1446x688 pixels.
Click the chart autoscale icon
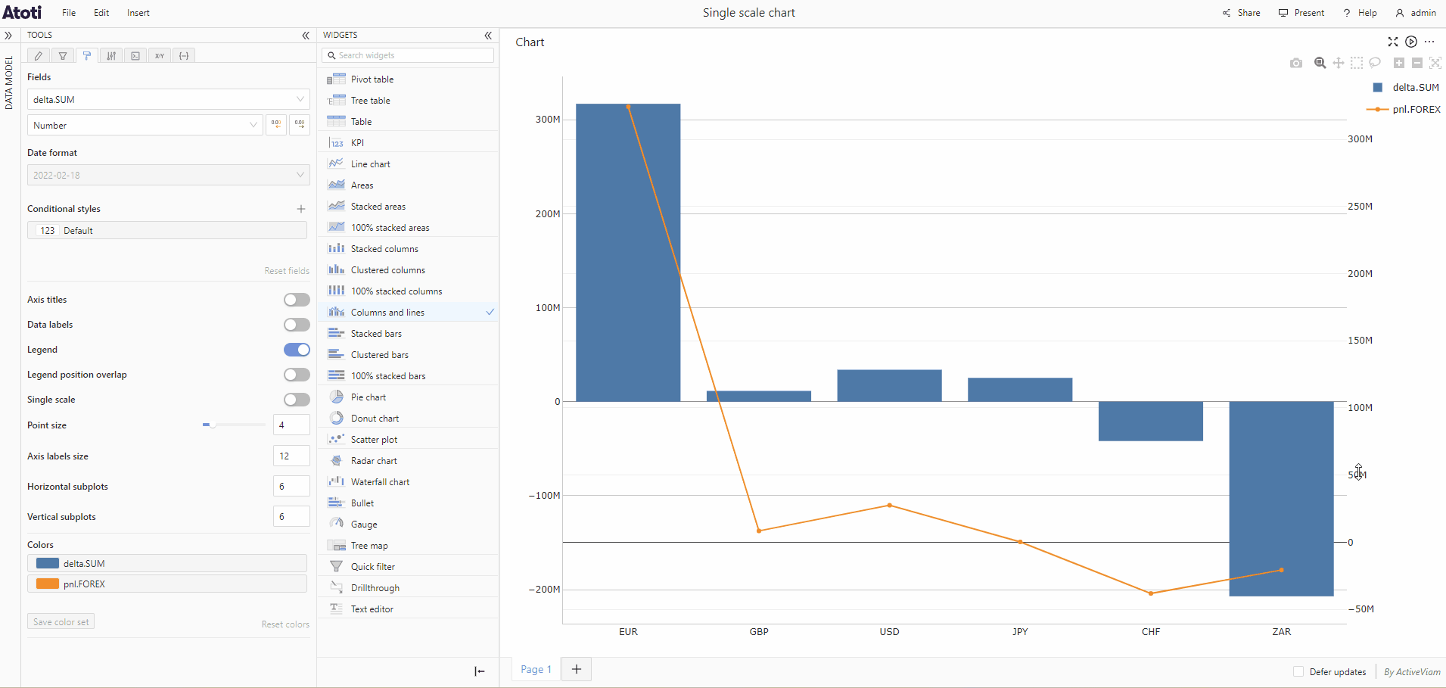pos(1435,63)
